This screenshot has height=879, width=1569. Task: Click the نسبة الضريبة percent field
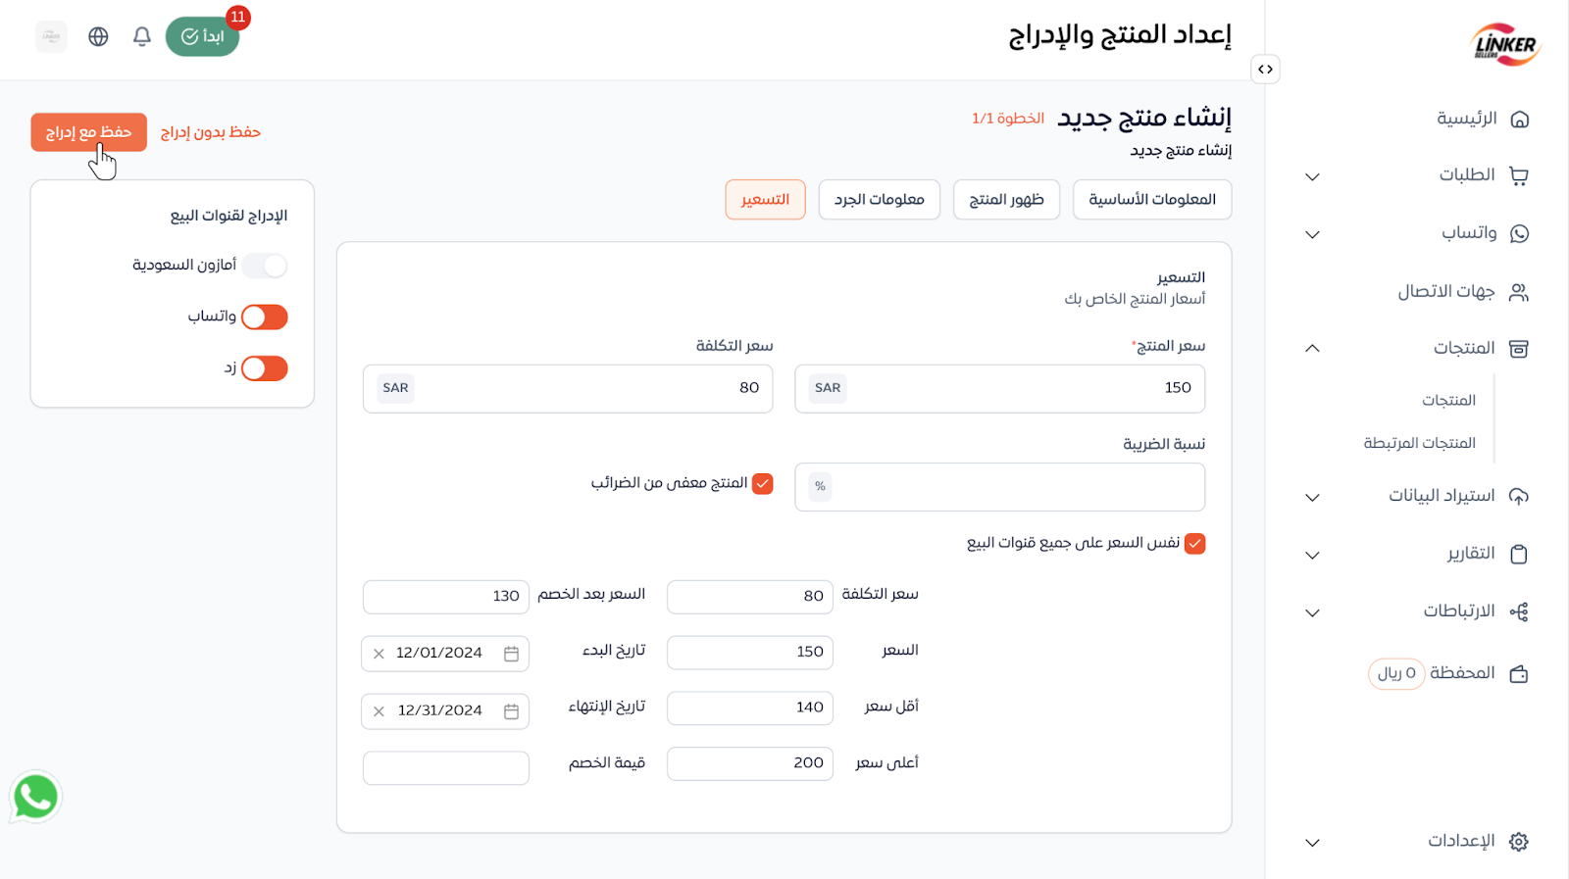[999, 487]
